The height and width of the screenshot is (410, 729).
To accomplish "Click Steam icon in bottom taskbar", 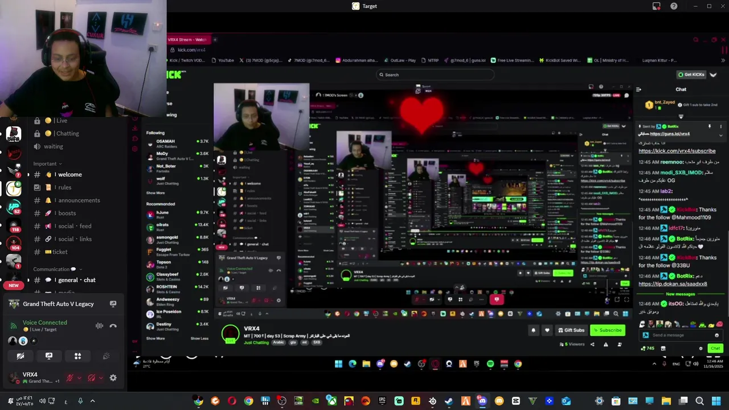I will [449, 401].
